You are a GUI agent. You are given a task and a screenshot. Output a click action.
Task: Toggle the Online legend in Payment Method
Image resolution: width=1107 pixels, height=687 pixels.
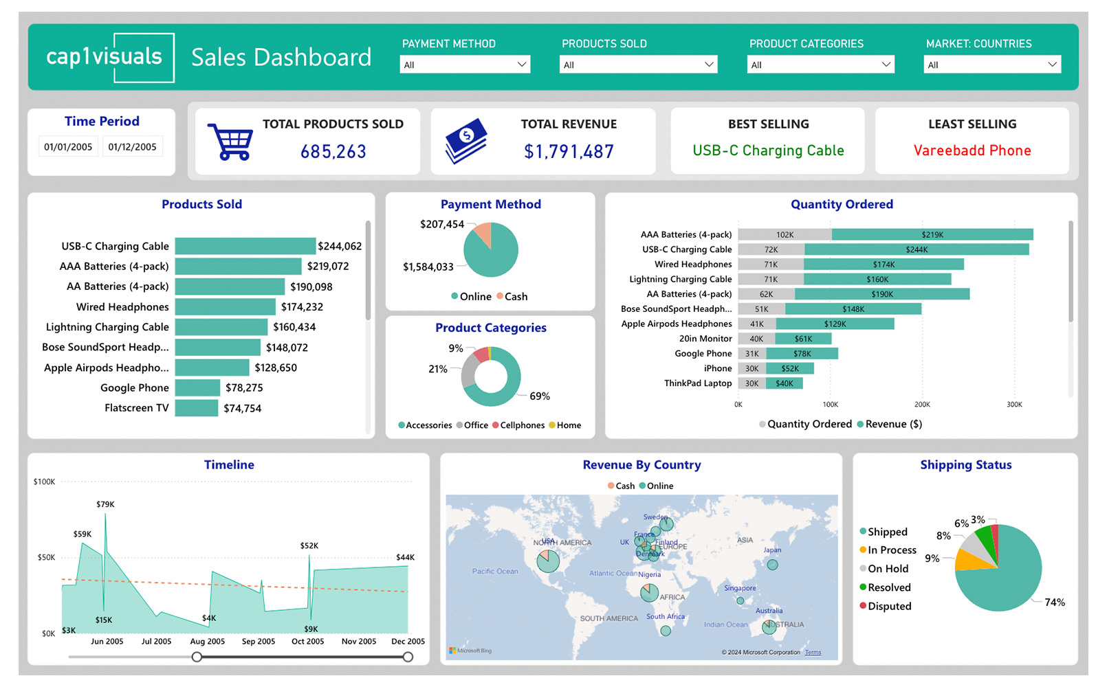471,297
